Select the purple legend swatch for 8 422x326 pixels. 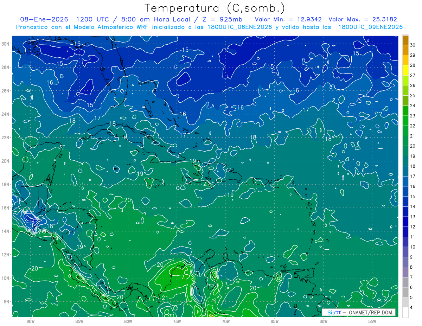(405, 262)
